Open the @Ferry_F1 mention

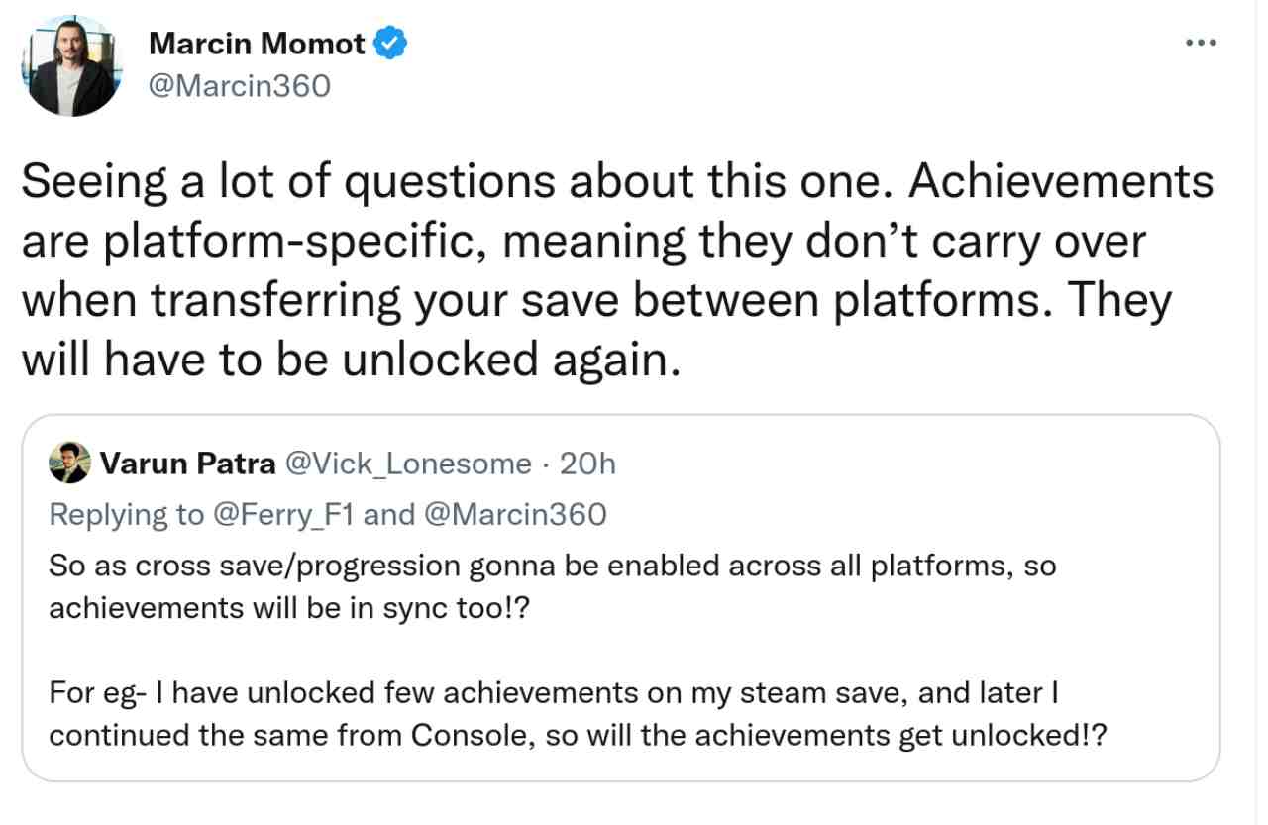click(x=287, y=514)
